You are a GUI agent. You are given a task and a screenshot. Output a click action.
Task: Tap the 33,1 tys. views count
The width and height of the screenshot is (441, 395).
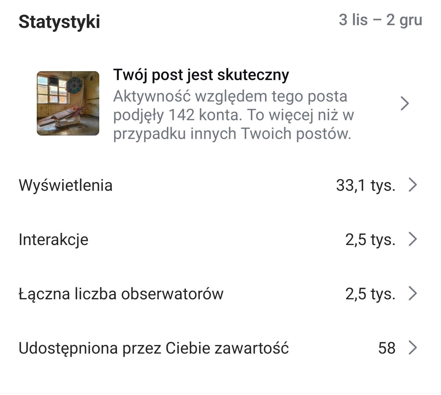[x=366, y=185]
